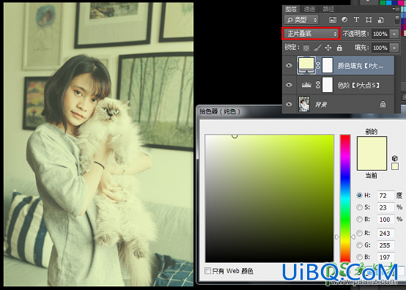Screen dimensions: 406x290
Task: Click the blue value field showing 197
Action: coord(385,257)
